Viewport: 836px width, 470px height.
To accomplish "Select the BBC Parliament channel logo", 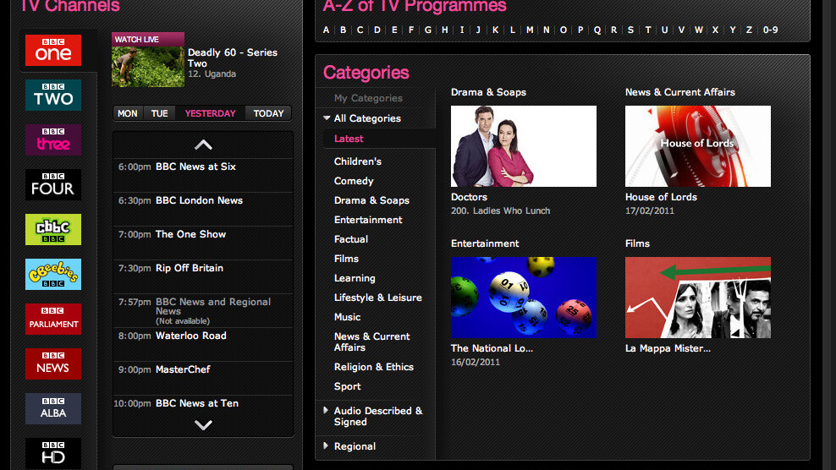I will pyautogui.click(x=53, y=319).
